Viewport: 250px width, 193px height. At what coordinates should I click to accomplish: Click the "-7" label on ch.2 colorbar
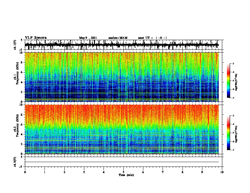[233, 150]
